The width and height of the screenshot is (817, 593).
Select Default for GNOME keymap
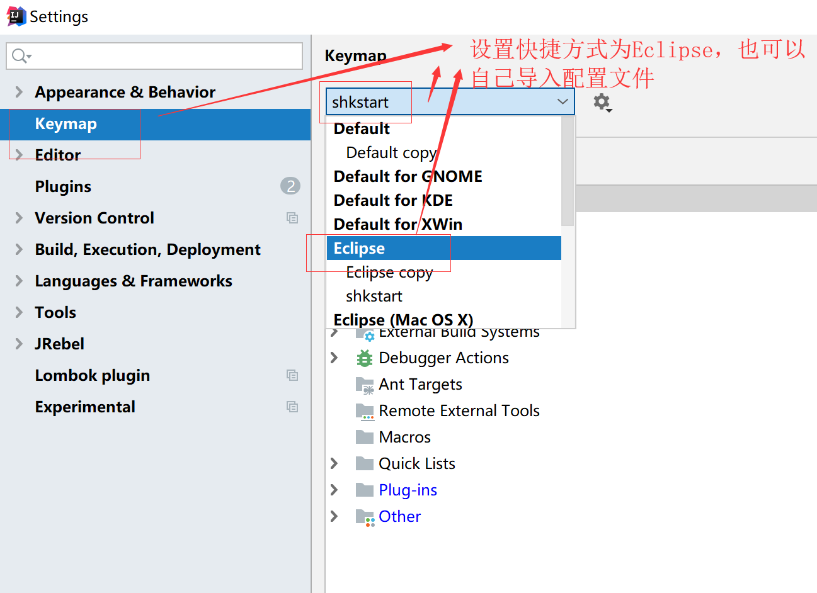pyautogui.click(x=444, y=176)
